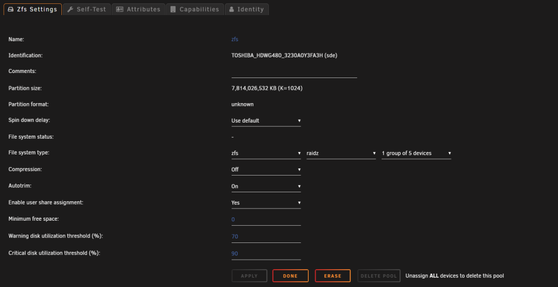Image resolution: width=558 pixels, height=287 pixels.
Task: Click the Done button
Action: pyautogui.click(x=290, y=276)
